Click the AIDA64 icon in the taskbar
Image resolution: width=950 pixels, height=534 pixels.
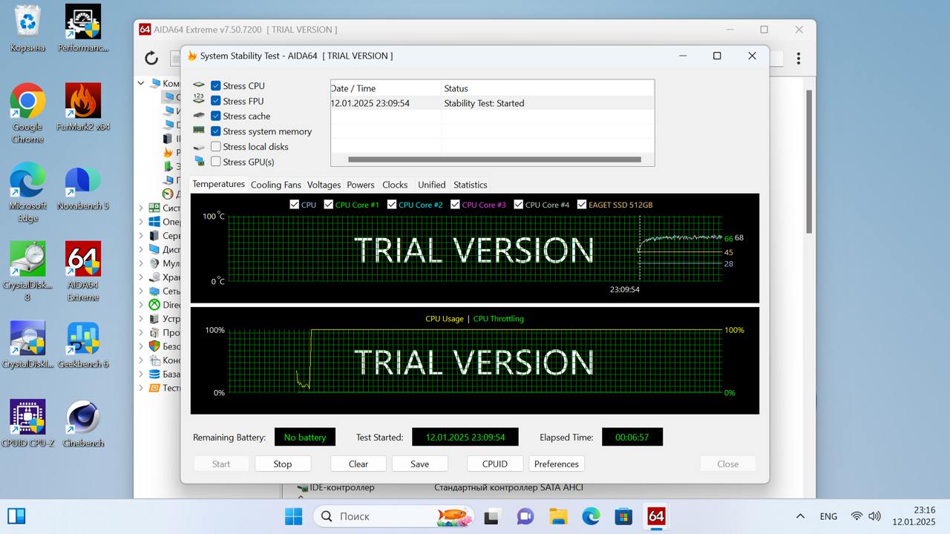(656, 516)
